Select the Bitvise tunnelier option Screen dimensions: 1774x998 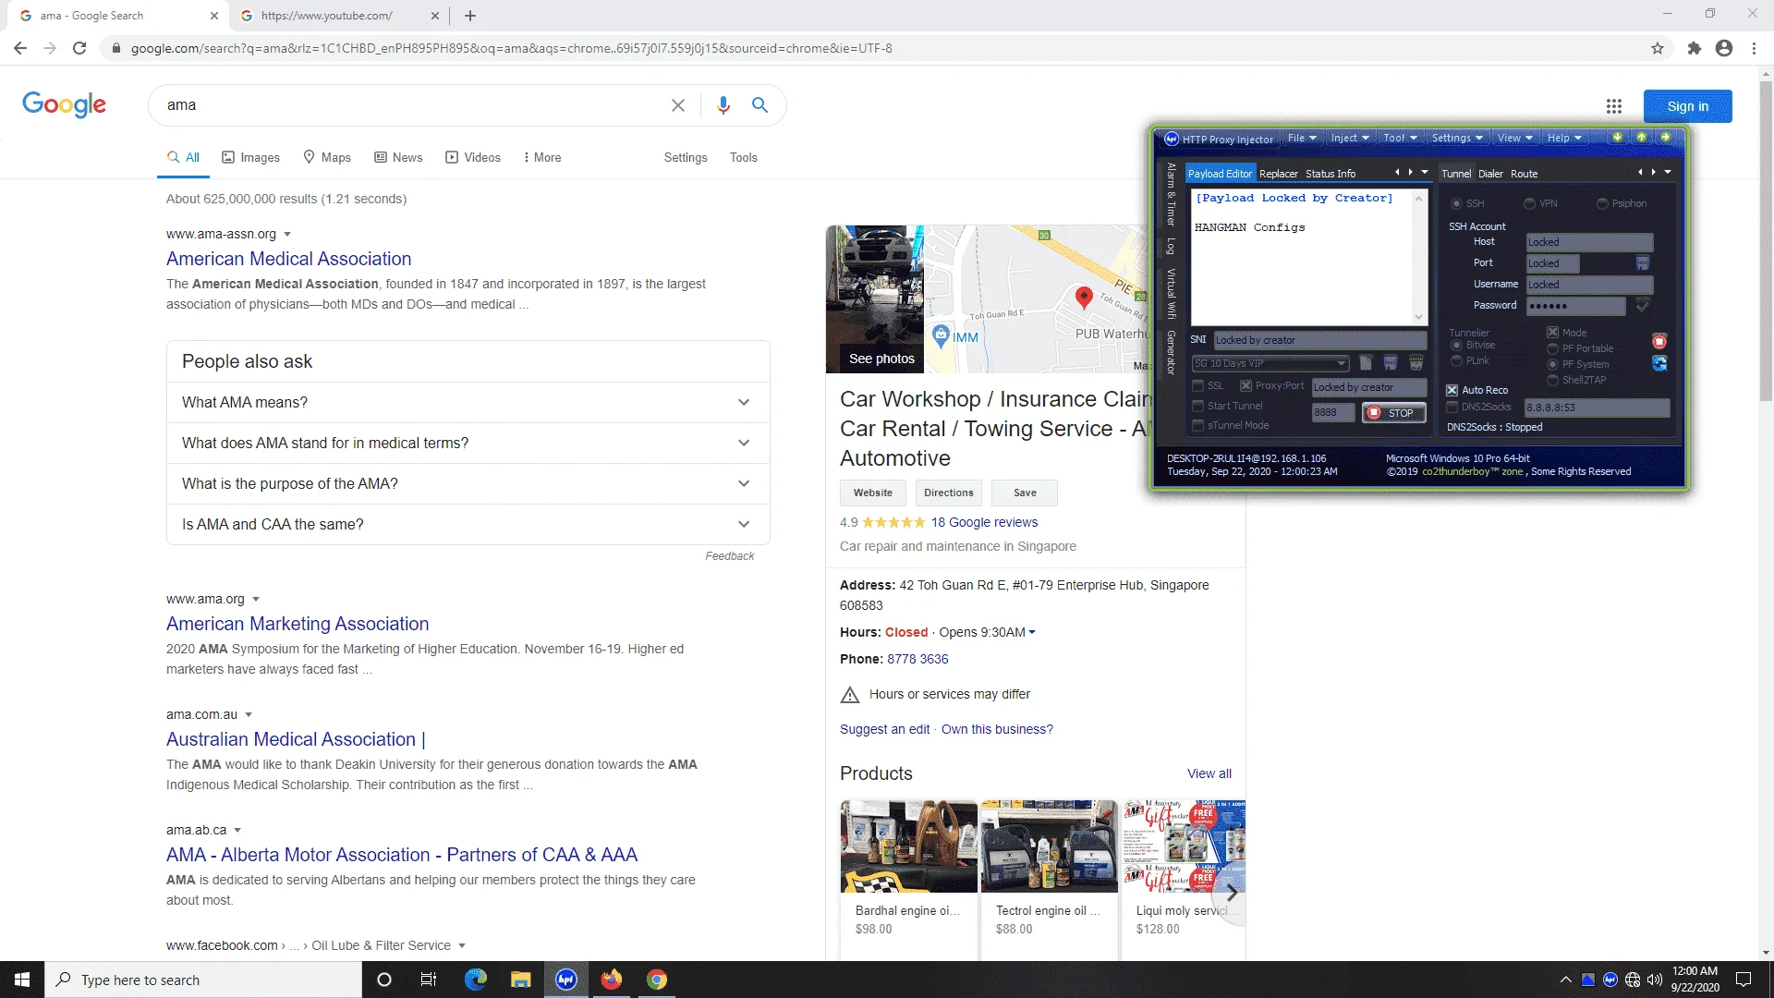coord(1457,345)
